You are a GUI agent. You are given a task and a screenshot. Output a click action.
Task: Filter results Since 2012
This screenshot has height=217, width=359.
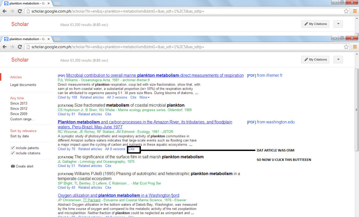[x=19, y=108]
